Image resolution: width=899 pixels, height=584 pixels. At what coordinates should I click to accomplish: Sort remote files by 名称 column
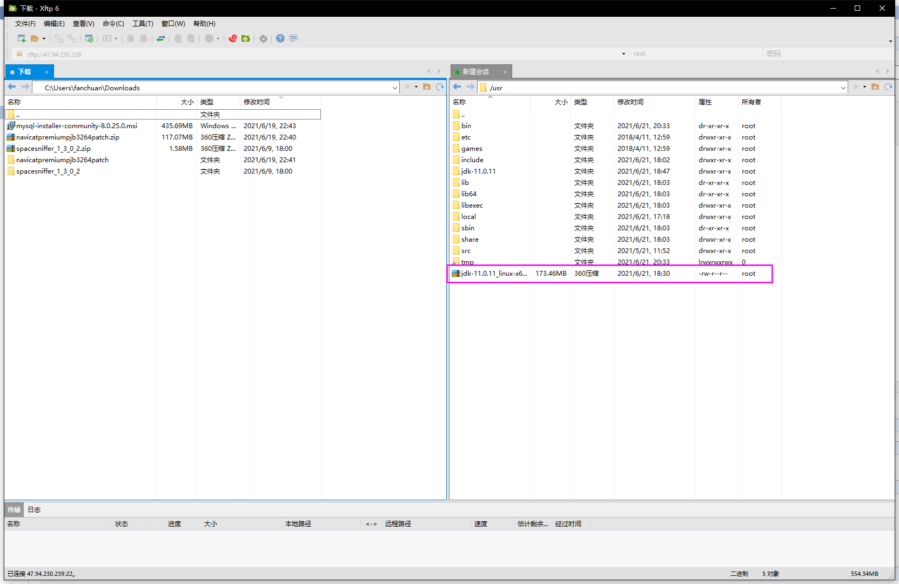pos(489,102)
